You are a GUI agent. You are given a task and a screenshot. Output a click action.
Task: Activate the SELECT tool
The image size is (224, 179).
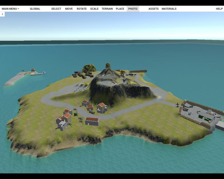(x=56, y=9)
